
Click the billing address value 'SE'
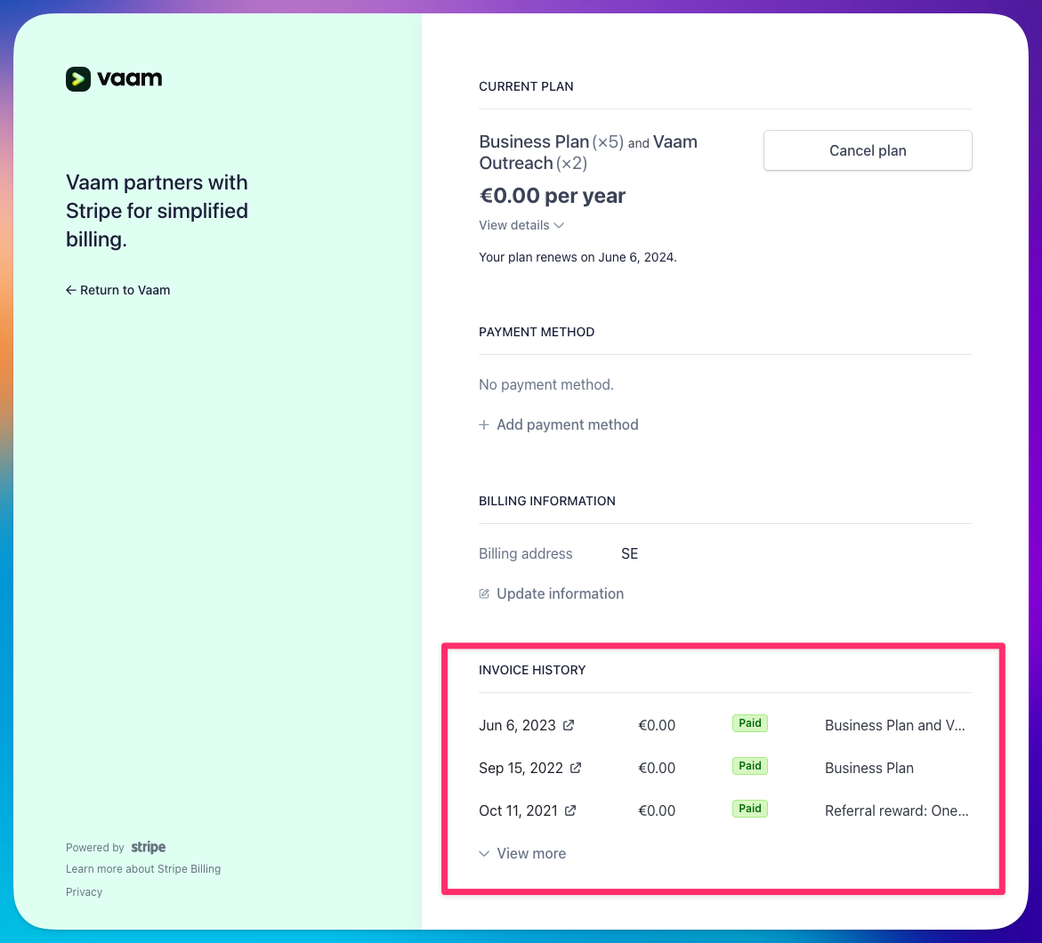(629, 553)
